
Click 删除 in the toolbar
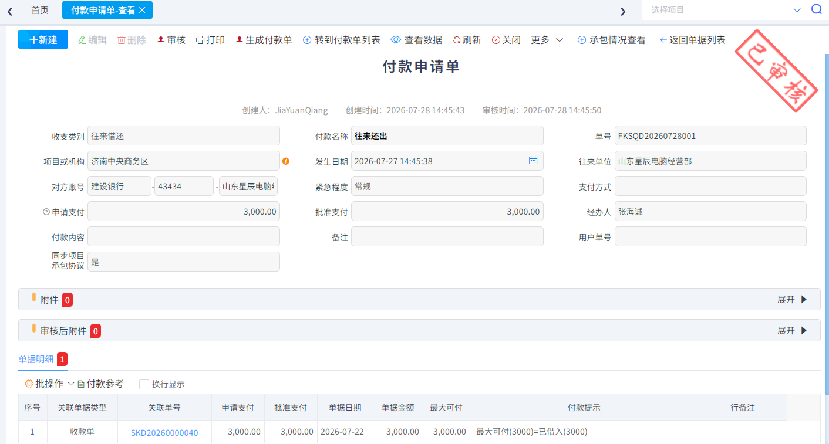click(132, 40)
